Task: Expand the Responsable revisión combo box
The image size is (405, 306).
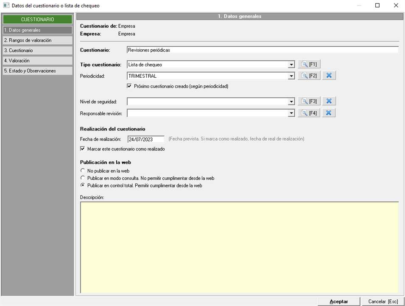Action: (291, 113)
